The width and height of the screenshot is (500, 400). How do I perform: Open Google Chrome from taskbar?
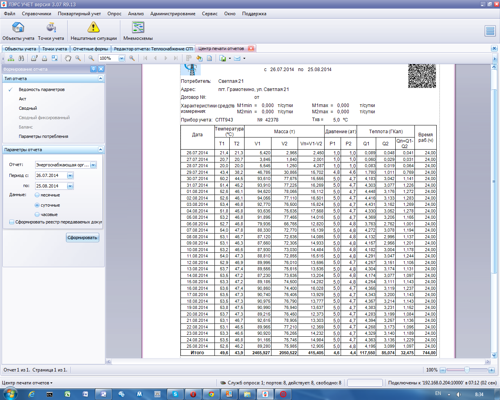(211, 394)
